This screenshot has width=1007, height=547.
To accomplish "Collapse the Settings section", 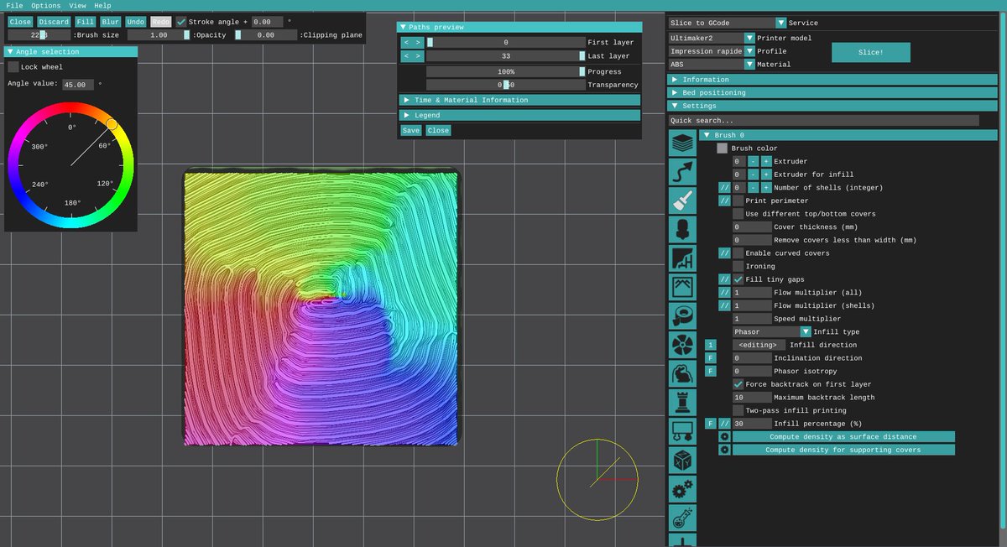I will pos(832,106).
